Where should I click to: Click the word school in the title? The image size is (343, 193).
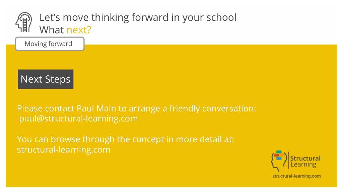[221, 17]
